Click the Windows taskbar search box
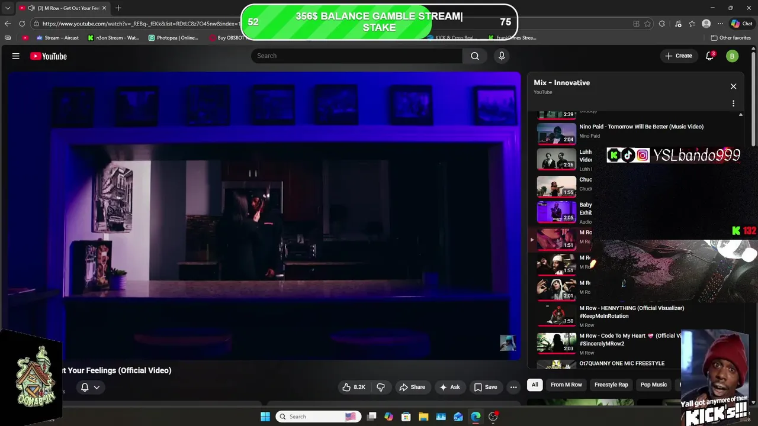Viewport: 758px width, 426px height. point(320,417)
